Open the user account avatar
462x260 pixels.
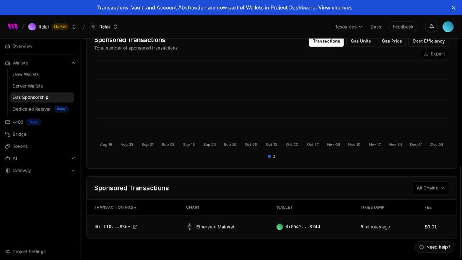pyautogui.click(x=448, y=27)
